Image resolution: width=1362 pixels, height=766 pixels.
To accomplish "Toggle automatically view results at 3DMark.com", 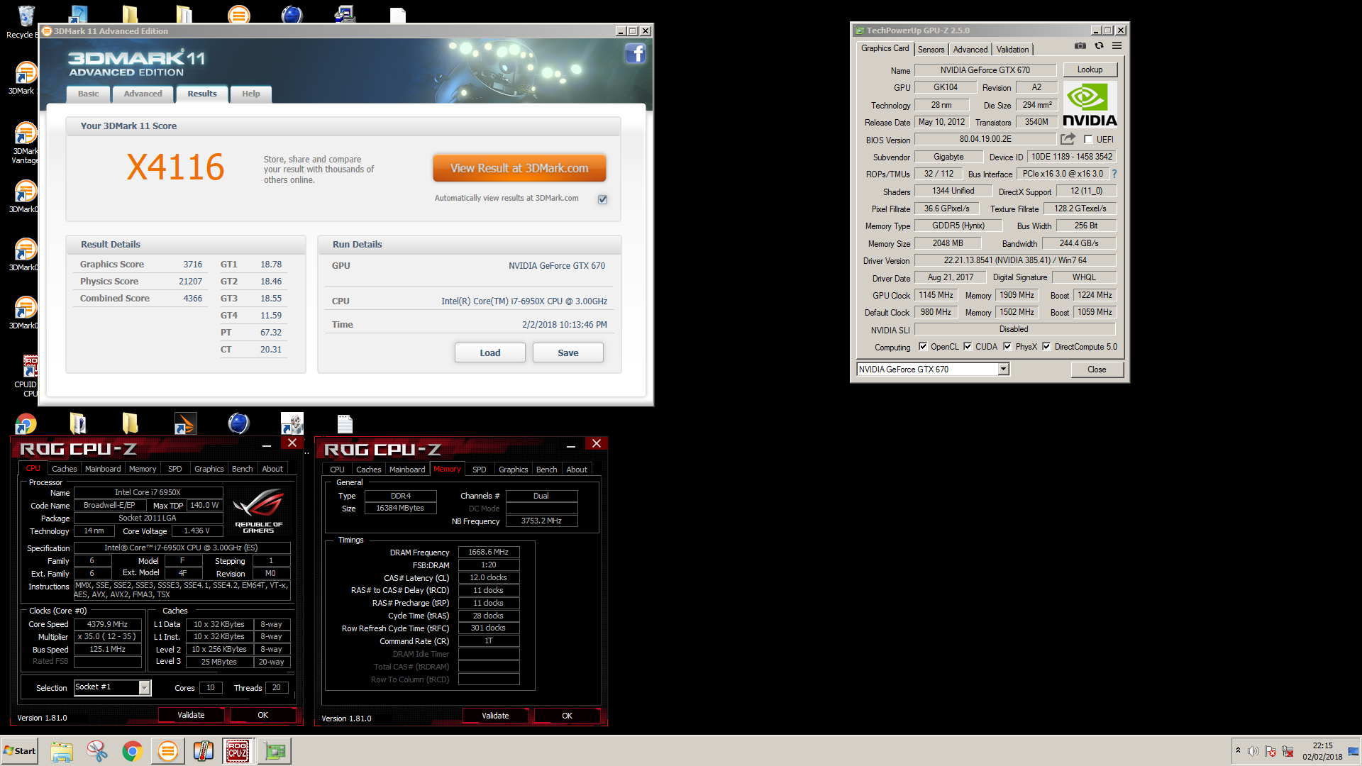I will 602,199.
